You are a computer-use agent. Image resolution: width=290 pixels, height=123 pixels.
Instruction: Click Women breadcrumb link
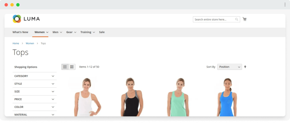[x=30, y=43]
